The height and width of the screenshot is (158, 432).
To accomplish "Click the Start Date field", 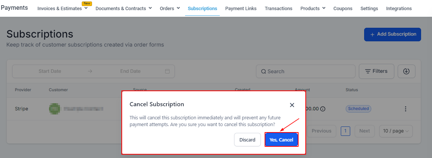I will (x=50, y=71).
